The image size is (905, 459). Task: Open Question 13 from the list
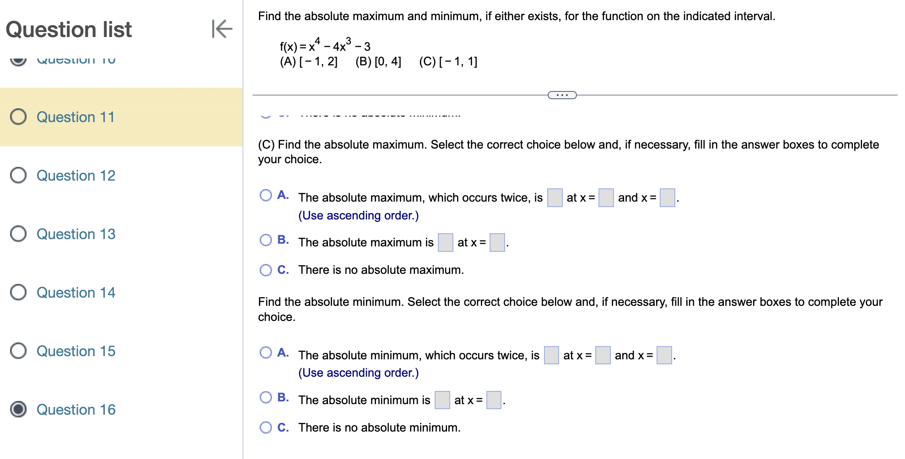pyautogui.click(x=75, y=234)
